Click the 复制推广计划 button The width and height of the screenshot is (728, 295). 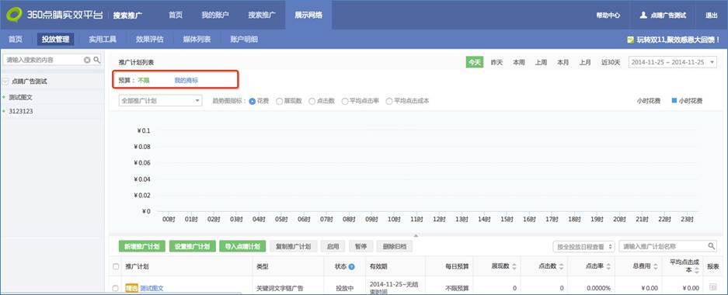pyautogui.click(x=294, y=246)
